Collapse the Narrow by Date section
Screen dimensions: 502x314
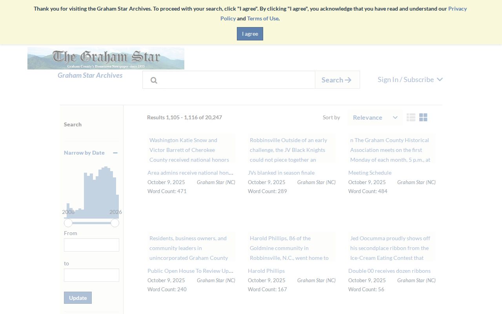click(115, 153)
